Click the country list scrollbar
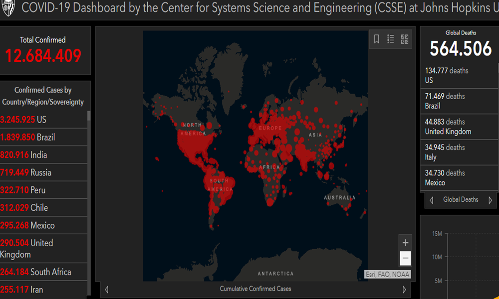This screenshot has height=299, width=499. click(x=89, y=199)
